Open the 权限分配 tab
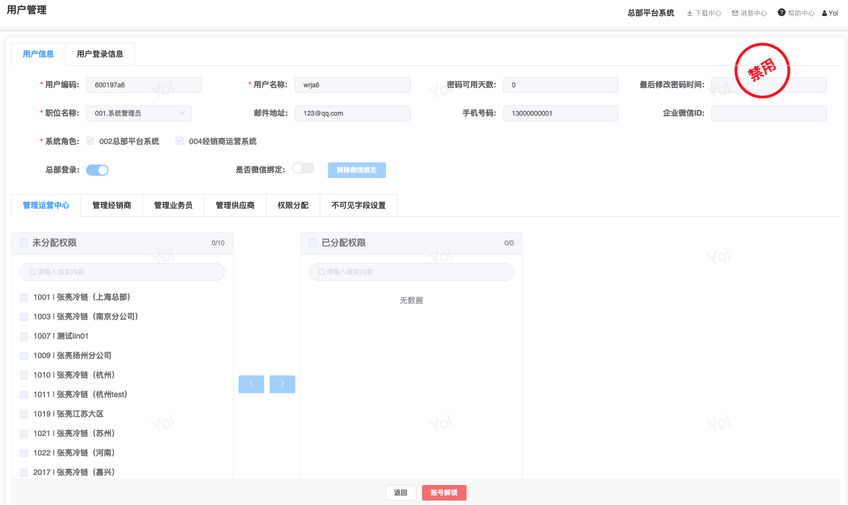This screenshot has width=848, height=505. point(293,205)
